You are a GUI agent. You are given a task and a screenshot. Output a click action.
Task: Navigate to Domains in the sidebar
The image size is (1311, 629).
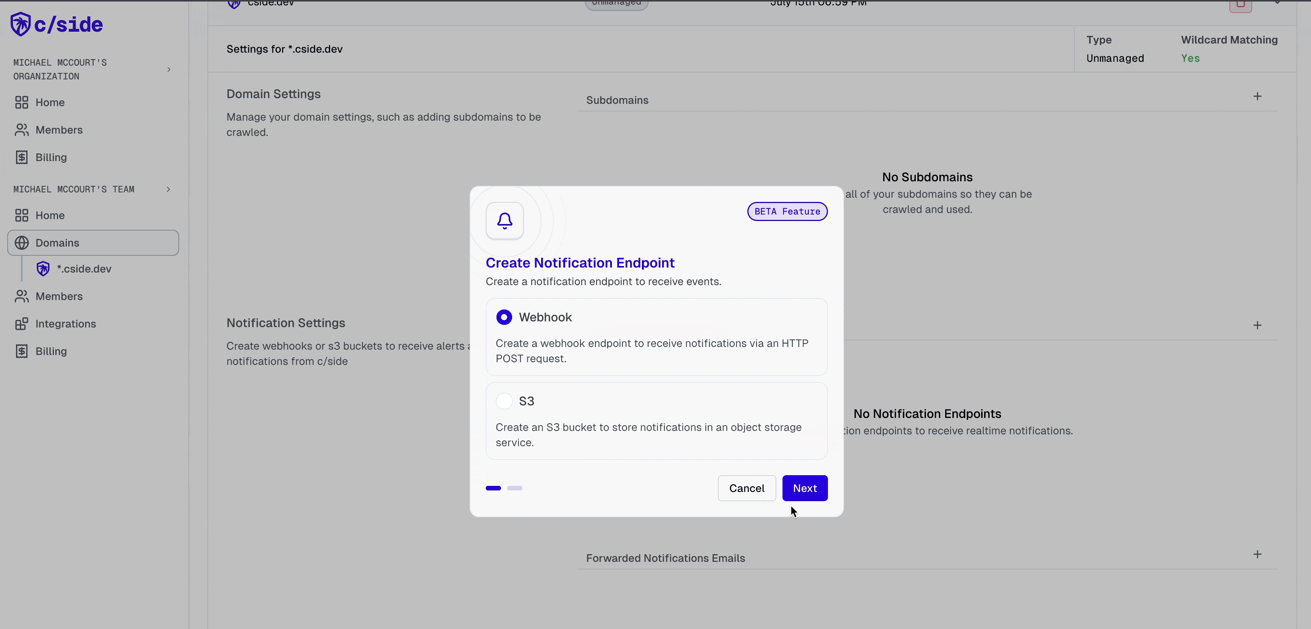tap(57, 242)
